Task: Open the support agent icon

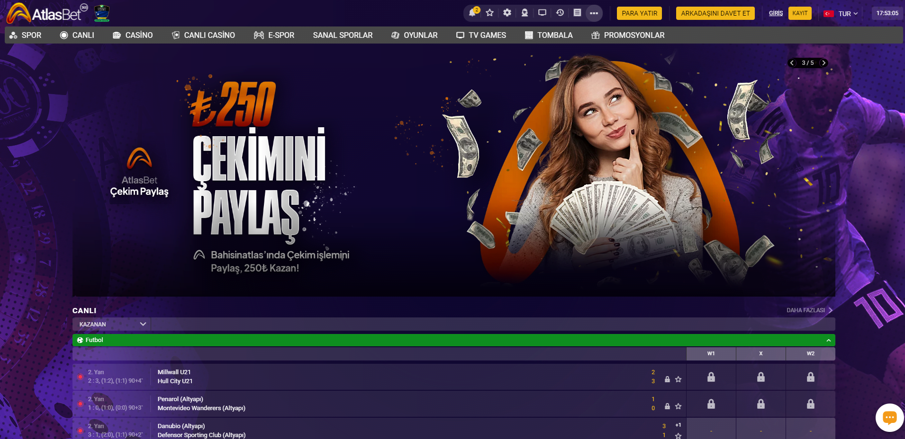Action: pos(525,13)
